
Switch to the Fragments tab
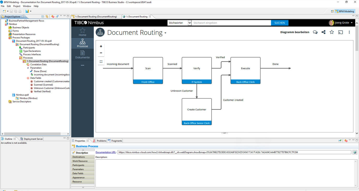[x=115, y=141]
